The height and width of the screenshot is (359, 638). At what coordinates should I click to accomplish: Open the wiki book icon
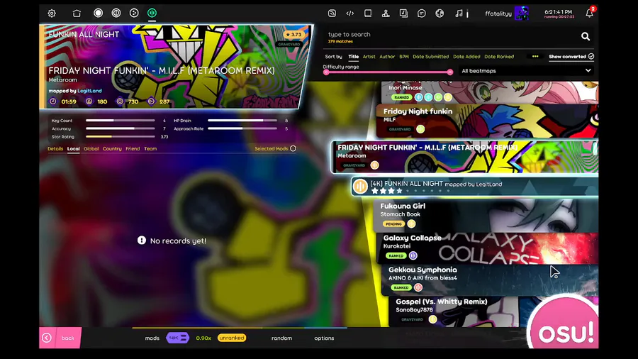(x=368, y=13)
